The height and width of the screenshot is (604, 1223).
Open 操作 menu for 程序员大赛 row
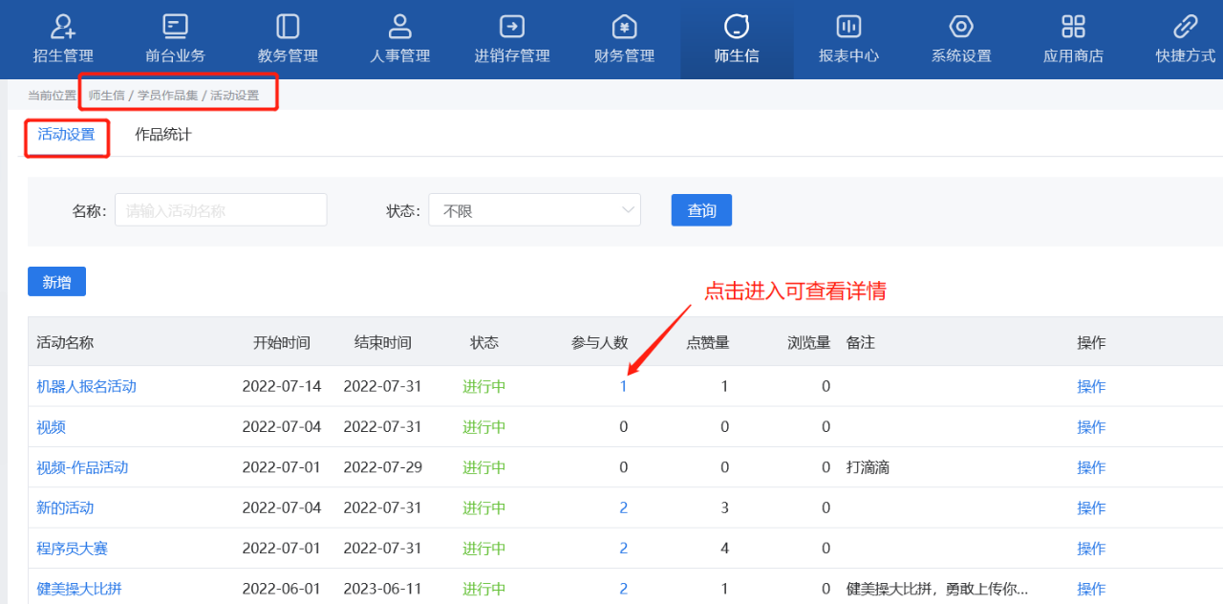click(x=1091, y=549)
